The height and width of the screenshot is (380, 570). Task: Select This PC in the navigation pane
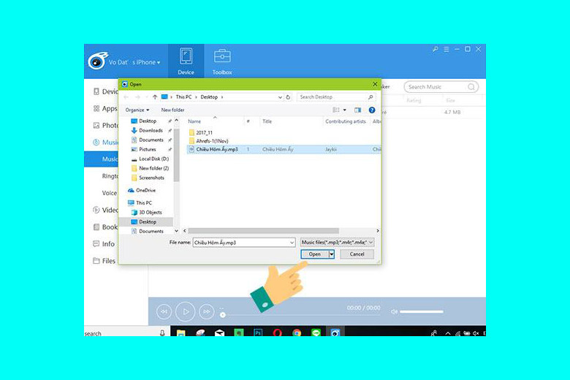click(x=143, y=202)
